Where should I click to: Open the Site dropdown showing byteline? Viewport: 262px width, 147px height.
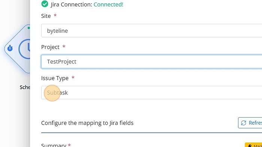pyautogui.click(x=152, y=31)
